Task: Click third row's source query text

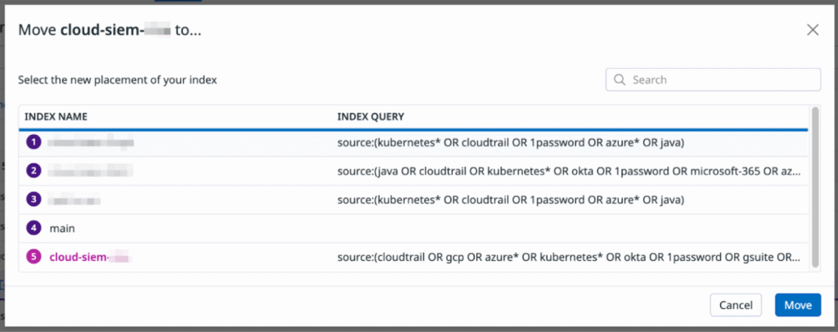Action: pyautogui.click(x=511, y=200)
